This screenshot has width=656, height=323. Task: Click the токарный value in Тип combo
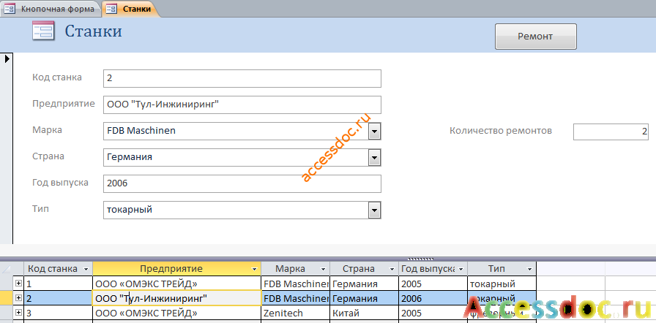coord(130,210)
